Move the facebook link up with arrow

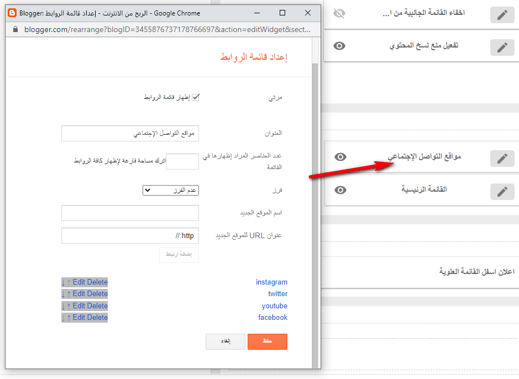(x=69, y=318)
